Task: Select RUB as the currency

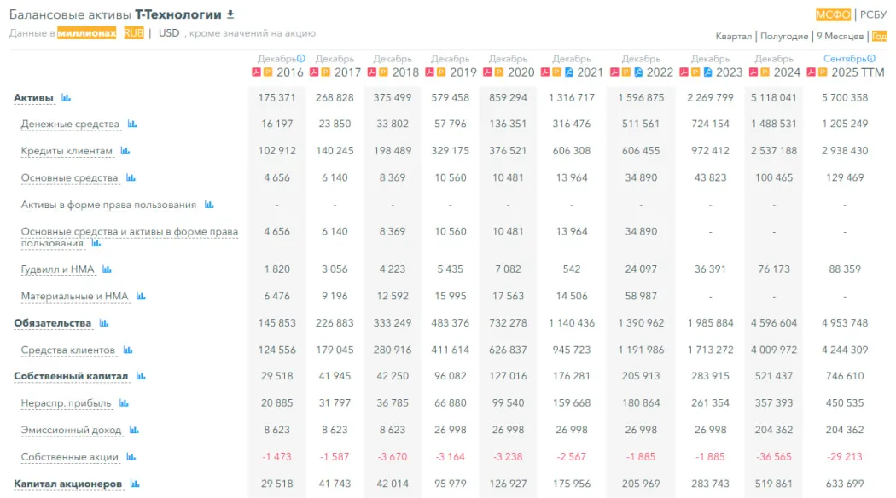Action: click(x=133, y=33)
